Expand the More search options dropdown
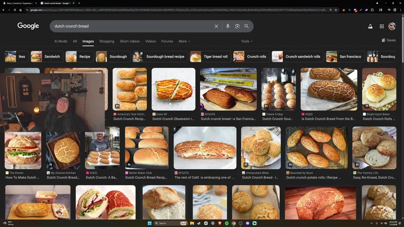Screen dimensions: 404x227 [x=184, y=41]
